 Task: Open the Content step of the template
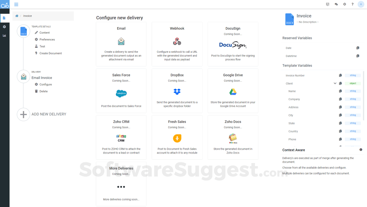point(44,32)
